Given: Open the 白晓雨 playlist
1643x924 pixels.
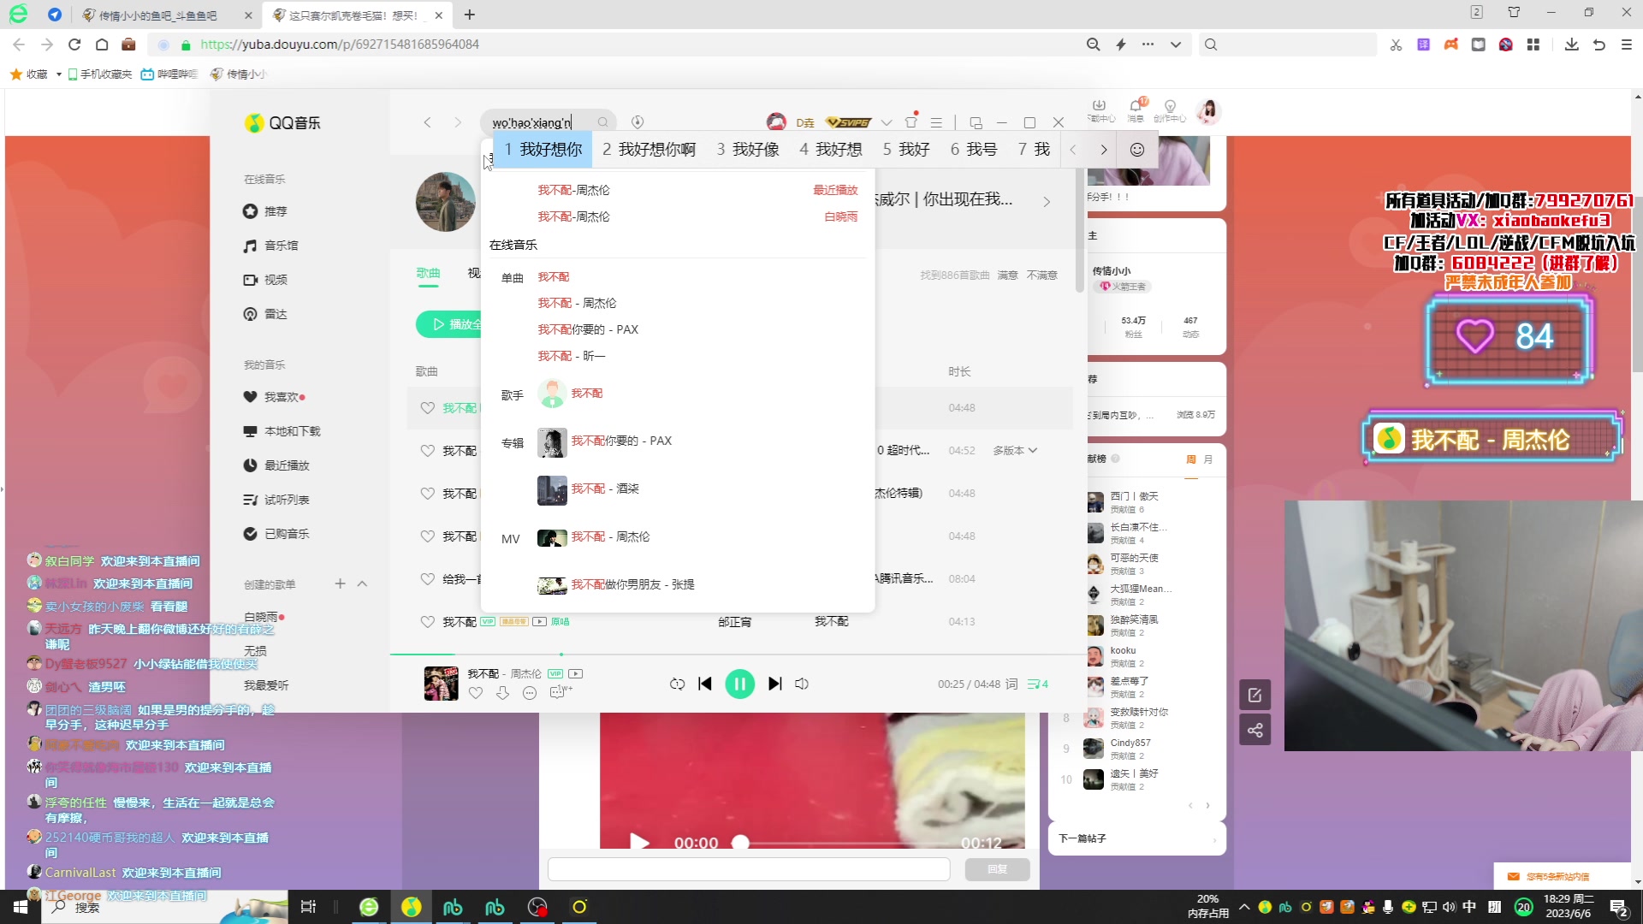Looking at the screenshot, I should tap(261, 617).
